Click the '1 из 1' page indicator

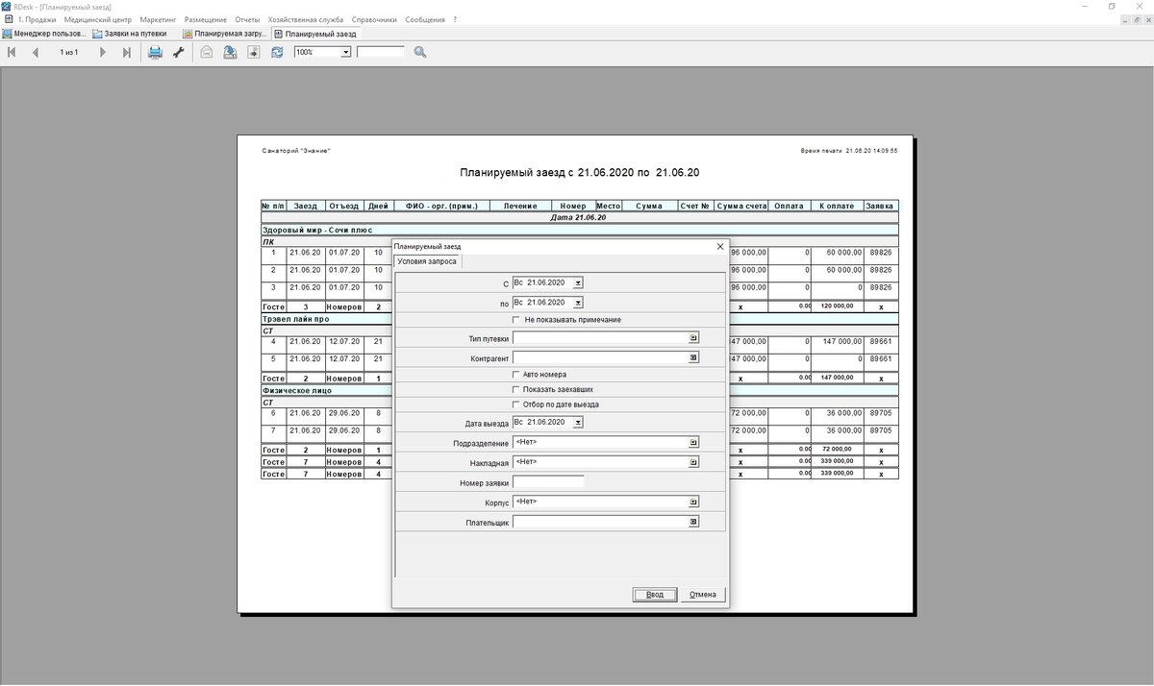69,53
